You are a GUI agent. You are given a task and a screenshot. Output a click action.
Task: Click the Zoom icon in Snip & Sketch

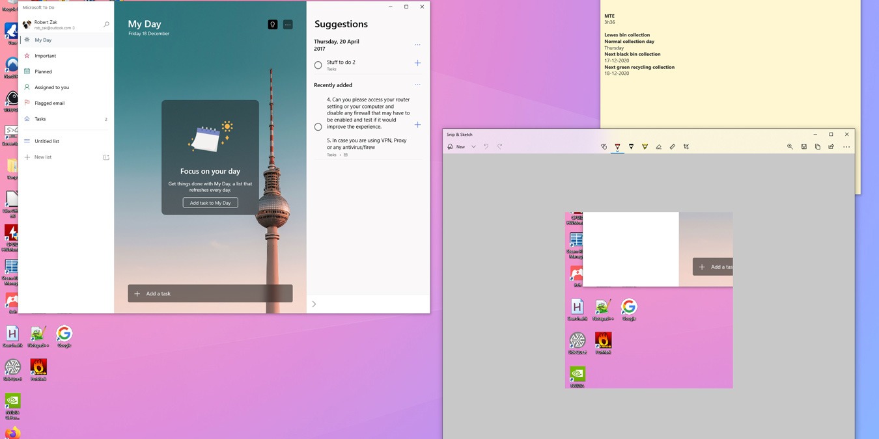[790, 146]
